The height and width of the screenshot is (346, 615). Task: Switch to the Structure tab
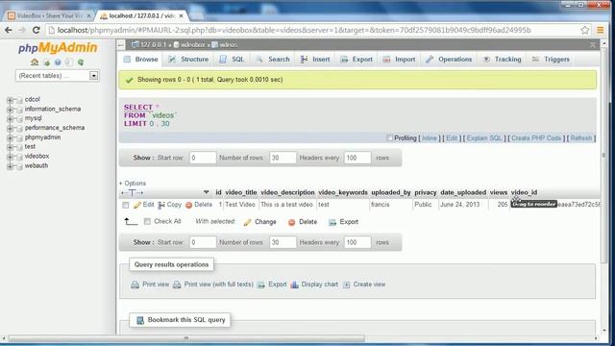(188, 60)
